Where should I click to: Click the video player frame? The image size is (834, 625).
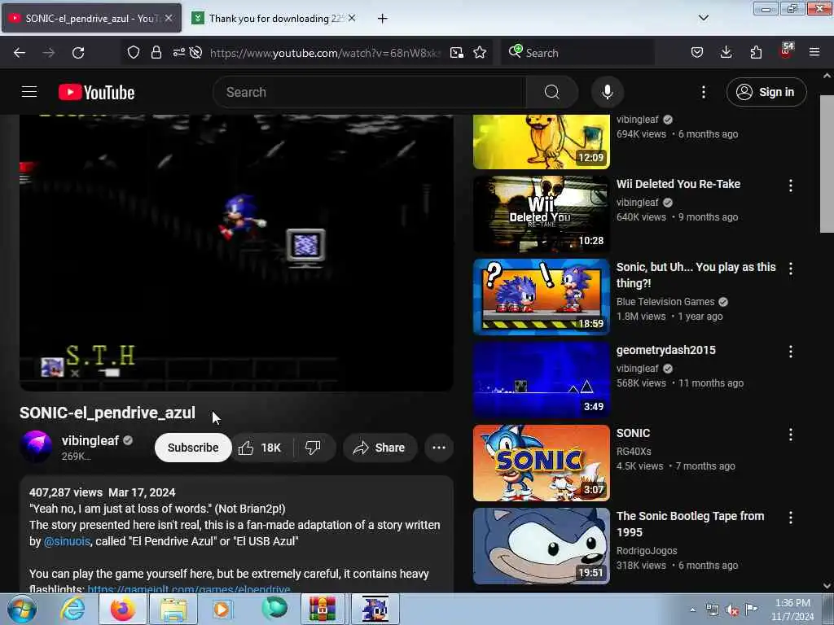[x=236, y=252]
